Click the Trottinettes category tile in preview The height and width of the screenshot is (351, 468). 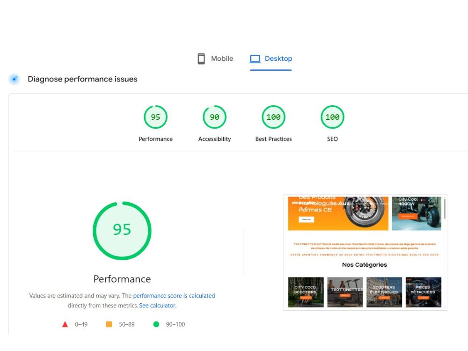[x=345, y=292]
